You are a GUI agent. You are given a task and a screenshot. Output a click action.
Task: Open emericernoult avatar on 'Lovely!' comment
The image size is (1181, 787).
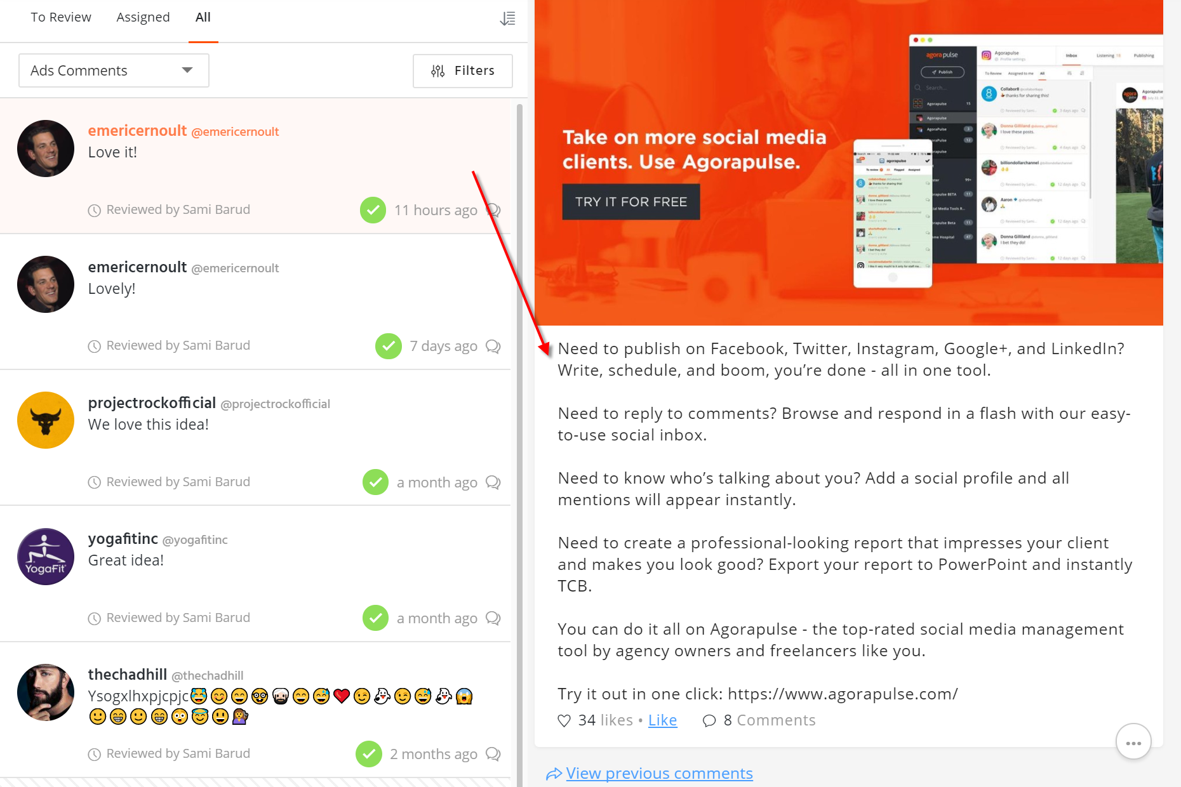[46, 284]
